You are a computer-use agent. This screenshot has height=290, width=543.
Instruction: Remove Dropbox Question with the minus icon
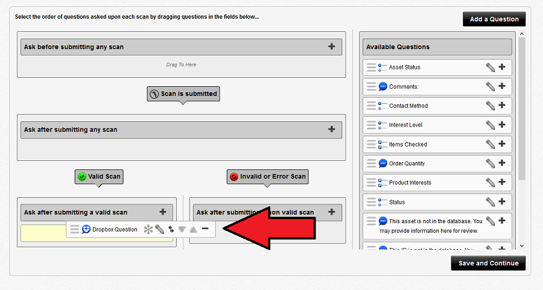tap(205, 228)
